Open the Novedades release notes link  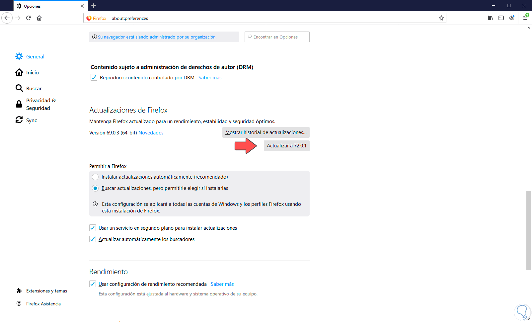pos(151,133)
